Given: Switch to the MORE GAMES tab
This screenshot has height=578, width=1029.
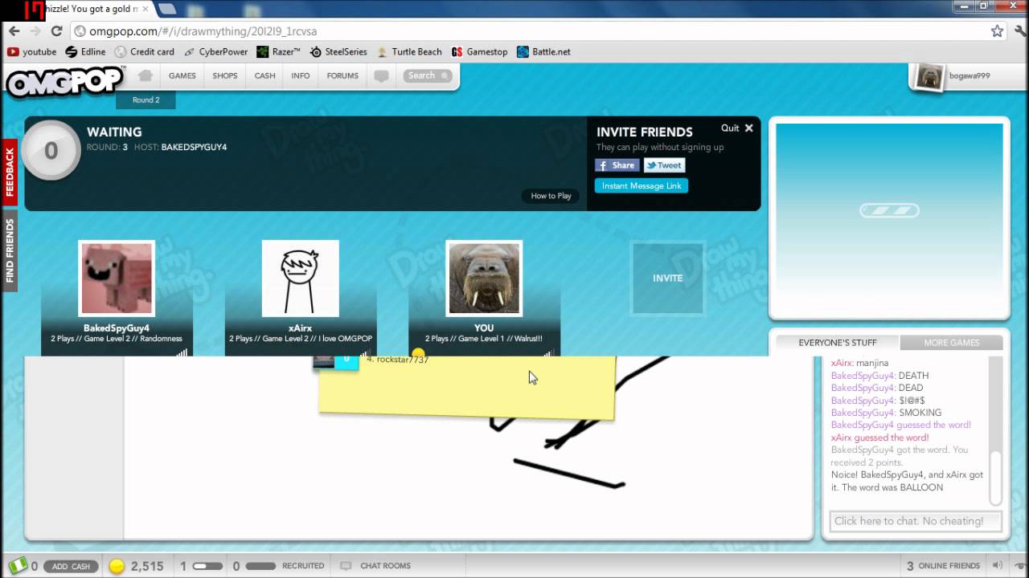Looking at the screenshot, I should pos(952,343).
